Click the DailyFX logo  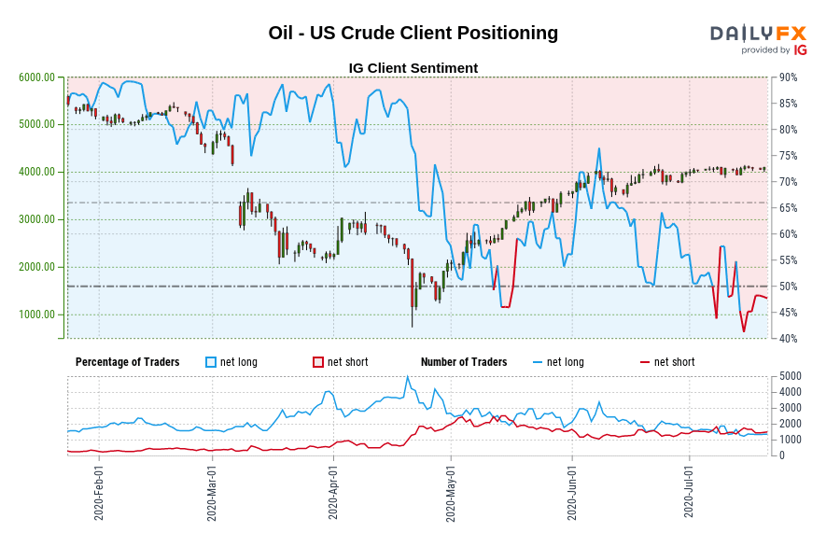click(757, 34)
